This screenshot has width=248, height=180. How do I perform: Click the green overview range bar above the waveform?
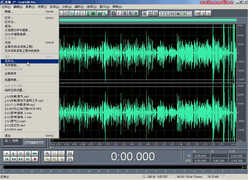click(x=147, y=20)
